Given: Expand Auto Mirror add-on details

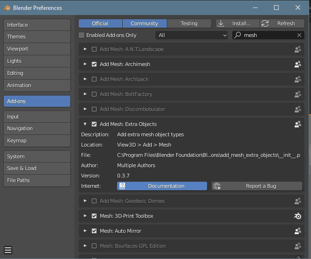Looking at the screenshot, I should pos(85,230).
